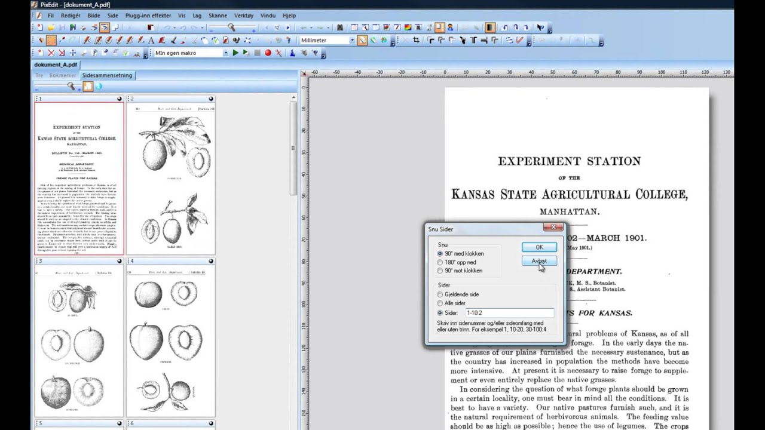Open the Millimeter units dropdown
This screenshot has height=430, width=765.
[x=352, y=40]
